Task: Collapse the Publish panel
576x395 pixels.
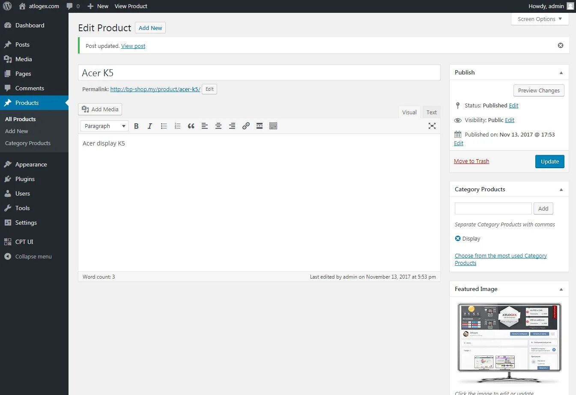Action: 561,73
